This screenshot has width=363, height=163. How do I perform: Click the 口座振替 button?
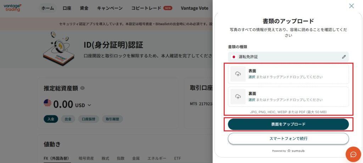tap(89, 119)
